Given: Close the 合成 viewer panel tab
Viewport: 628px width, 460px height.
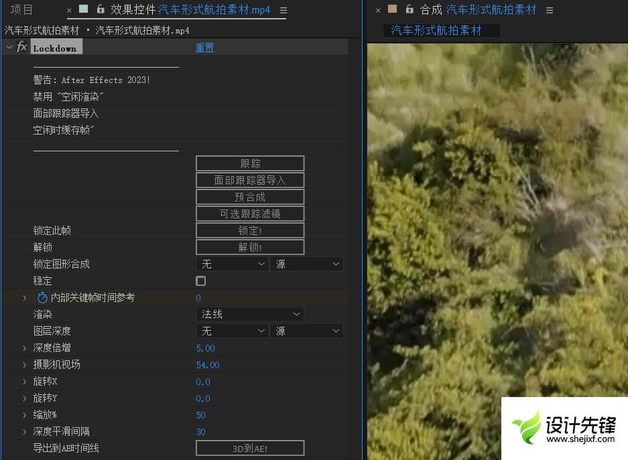Looking at the screenshot, I should pos(378,11).
